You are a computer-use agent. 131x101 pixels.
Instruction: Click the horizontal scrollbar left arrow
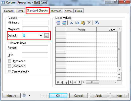pyautogui.click(x=83, y=82)
